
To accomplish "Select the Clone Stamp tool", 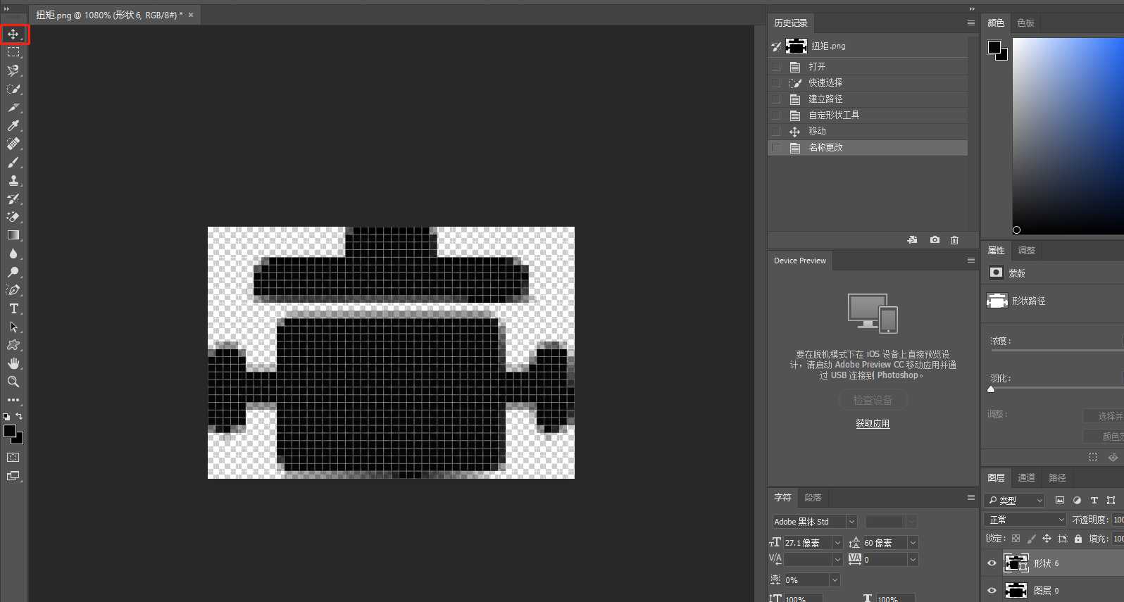I will [13, 180].
